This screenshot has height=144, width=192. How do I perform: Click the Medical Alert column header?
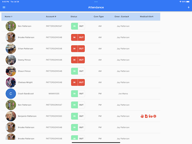147,16
